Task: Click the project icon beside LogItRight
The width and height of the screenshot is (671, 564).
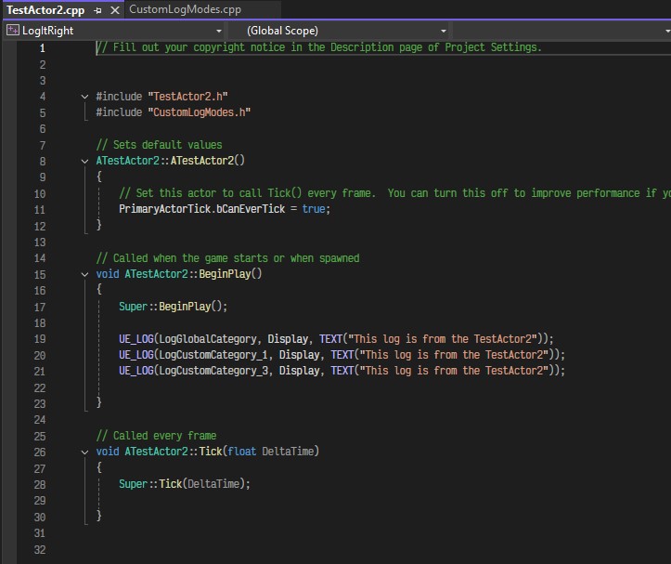Action: pyautogui.click(x=12, y=30)
